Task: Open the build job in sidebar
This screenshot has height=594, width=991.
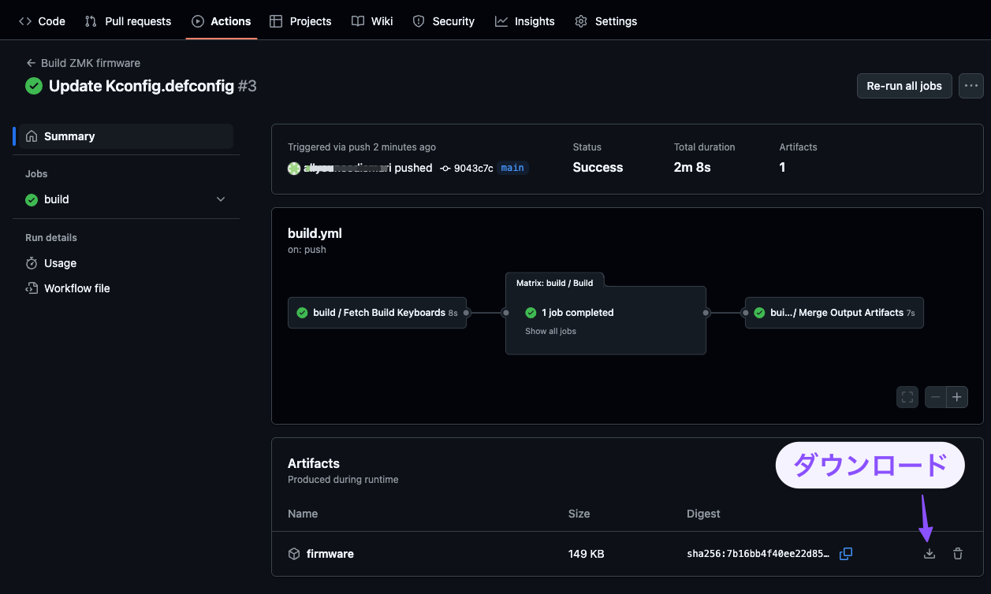Action: point(57,199)
